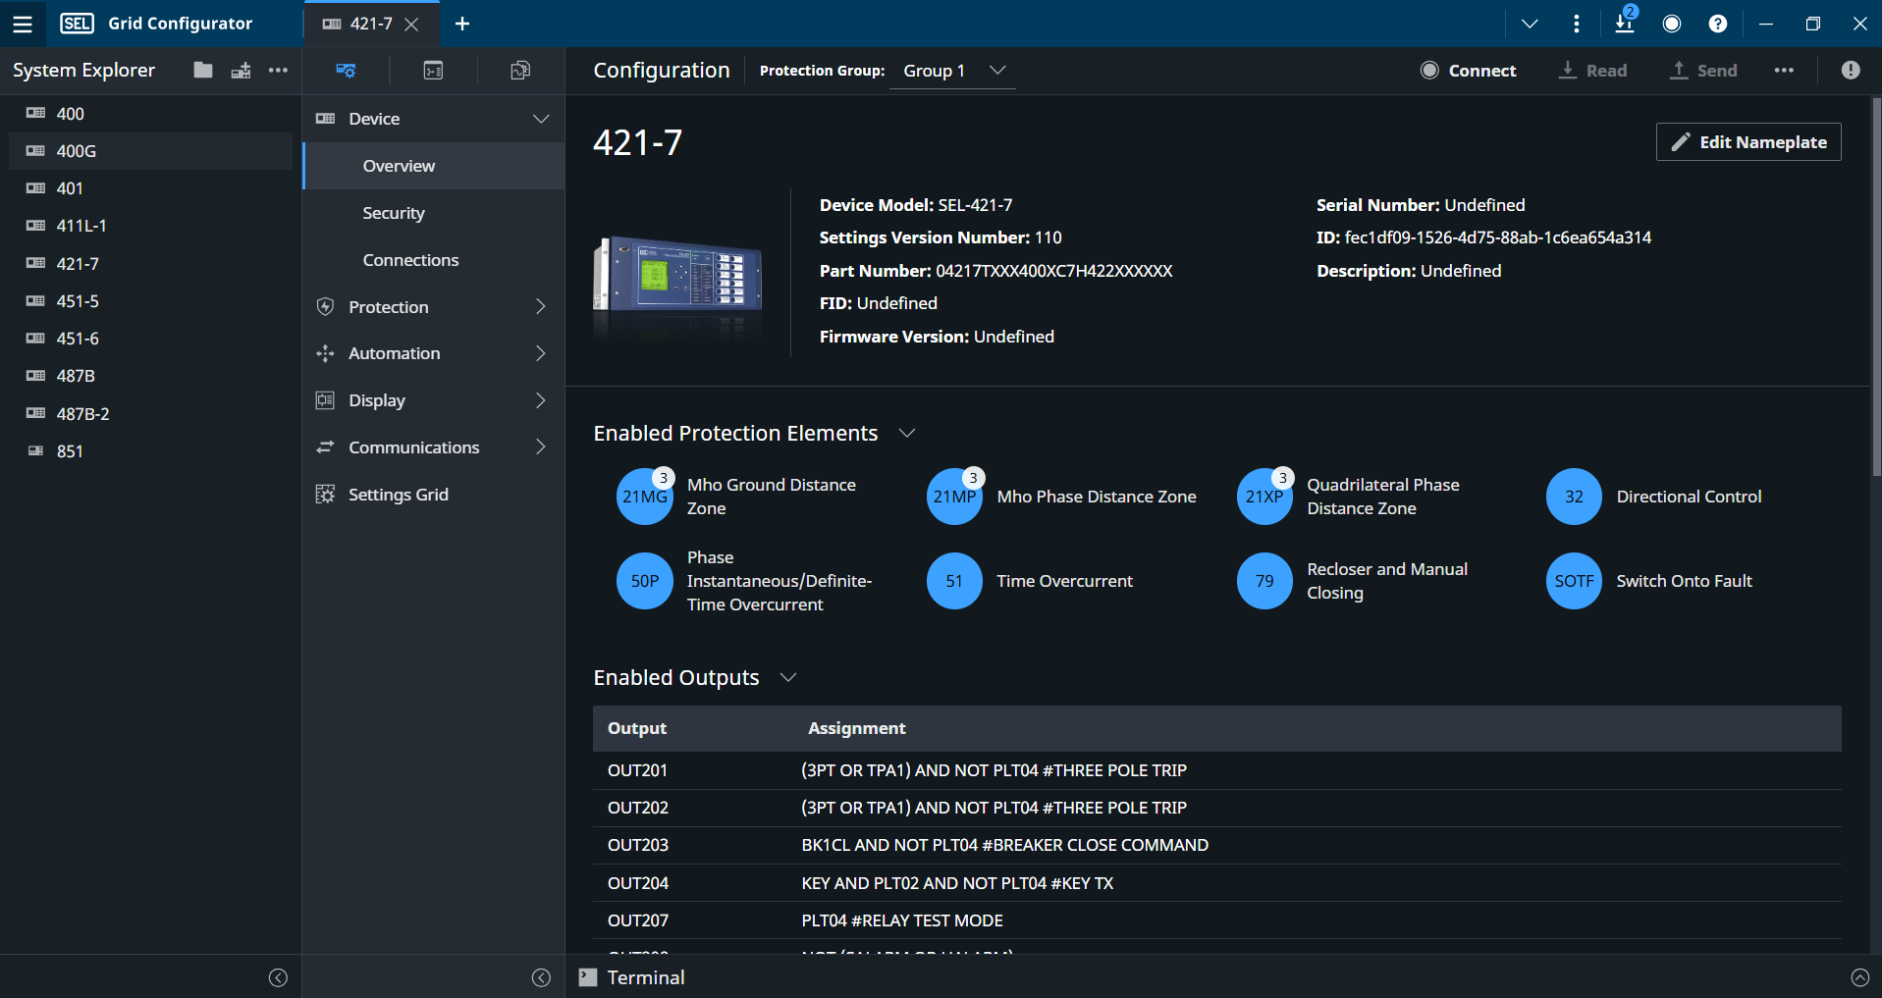
Task: Select device 421-7 in System Explorer
Action: pos(150,263)
